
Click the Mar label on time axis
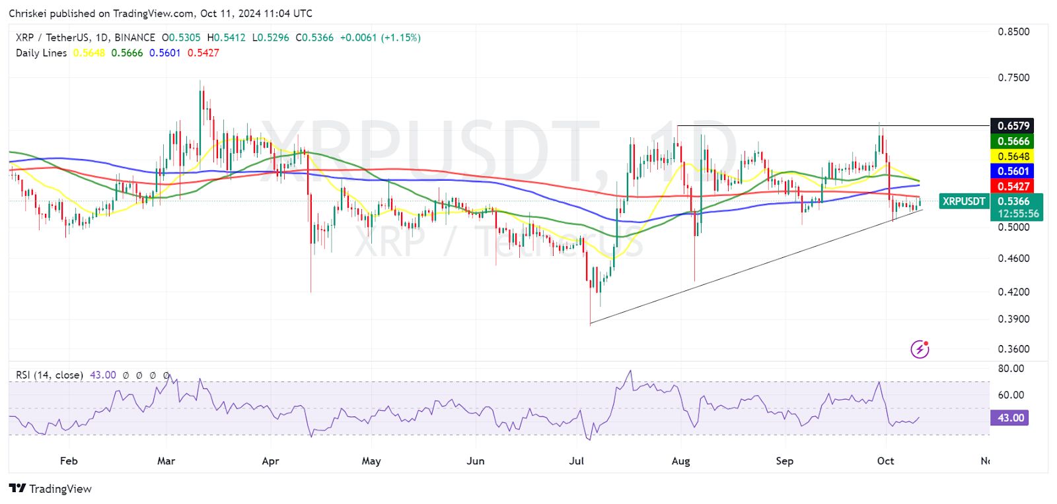166,460
